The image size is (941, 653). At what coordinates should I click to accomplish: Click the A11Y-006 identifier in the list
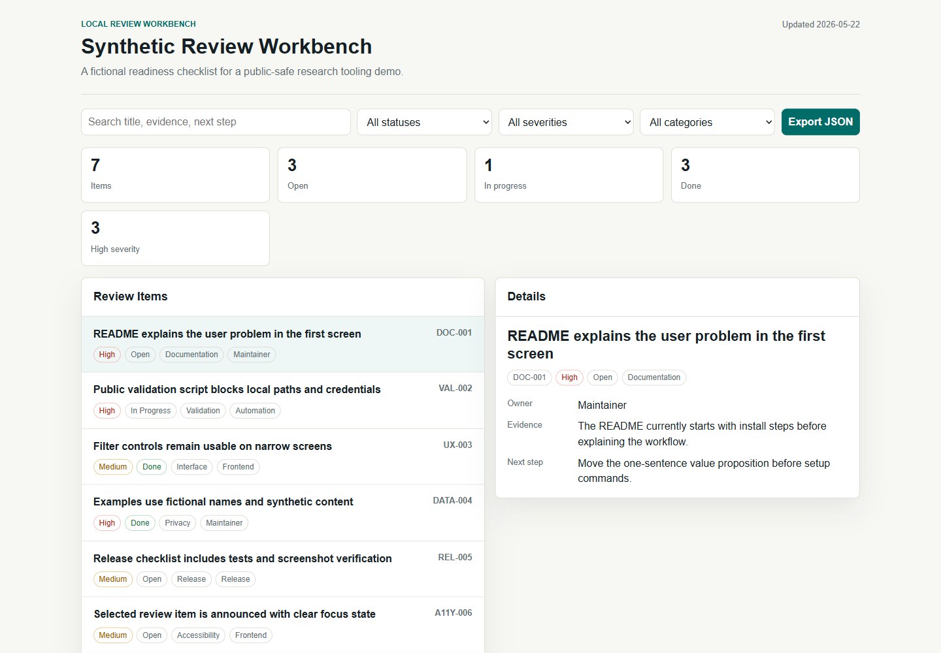(454, 613)
